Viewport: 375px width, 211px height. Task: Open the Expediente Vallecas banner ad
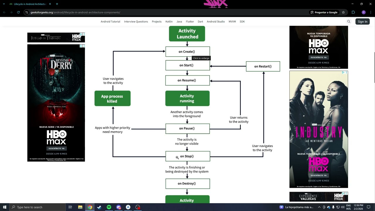319,197
